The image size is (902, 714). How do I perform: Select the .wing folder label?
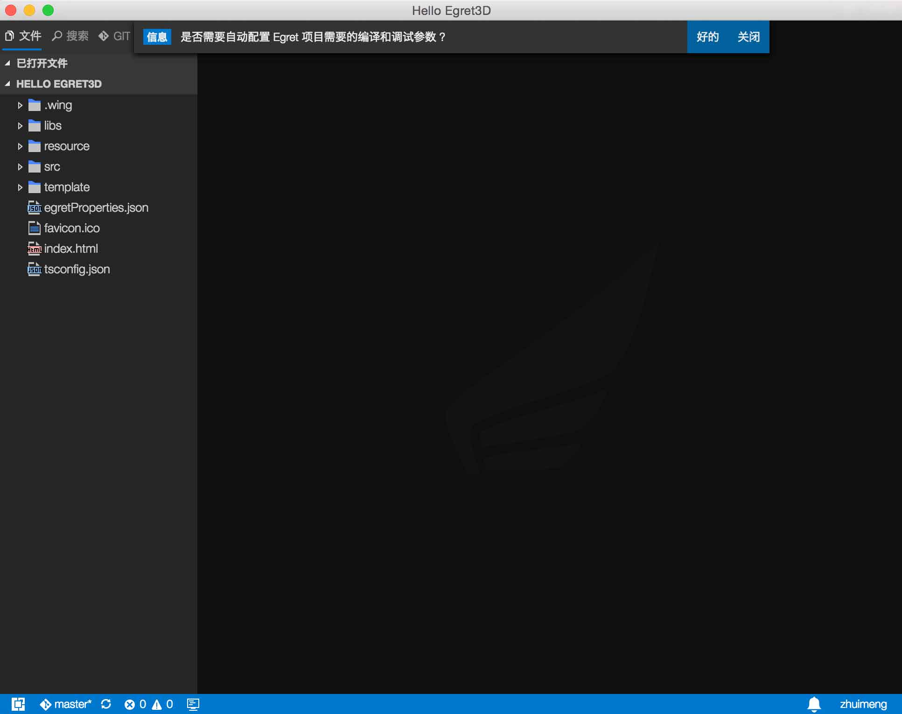click(x=58, y=105)
